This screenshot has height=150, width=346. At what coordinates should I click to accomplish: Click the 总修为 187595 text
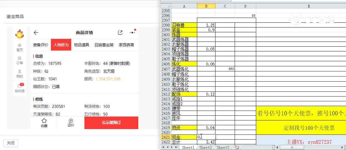click(x=47, y=63)
